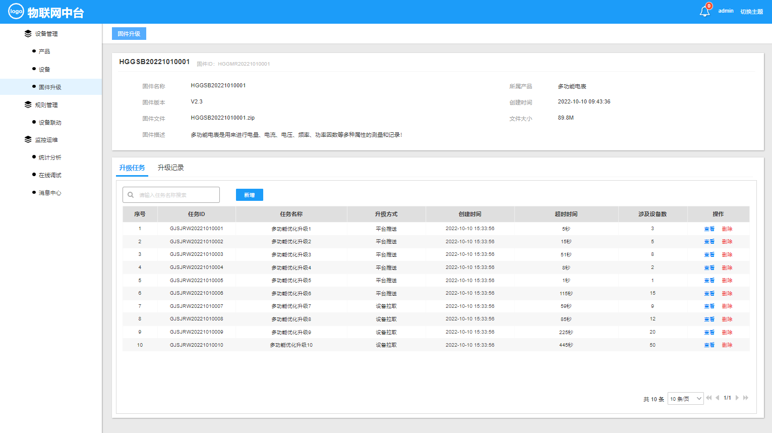Go to the first page arrow

[709, 398]
